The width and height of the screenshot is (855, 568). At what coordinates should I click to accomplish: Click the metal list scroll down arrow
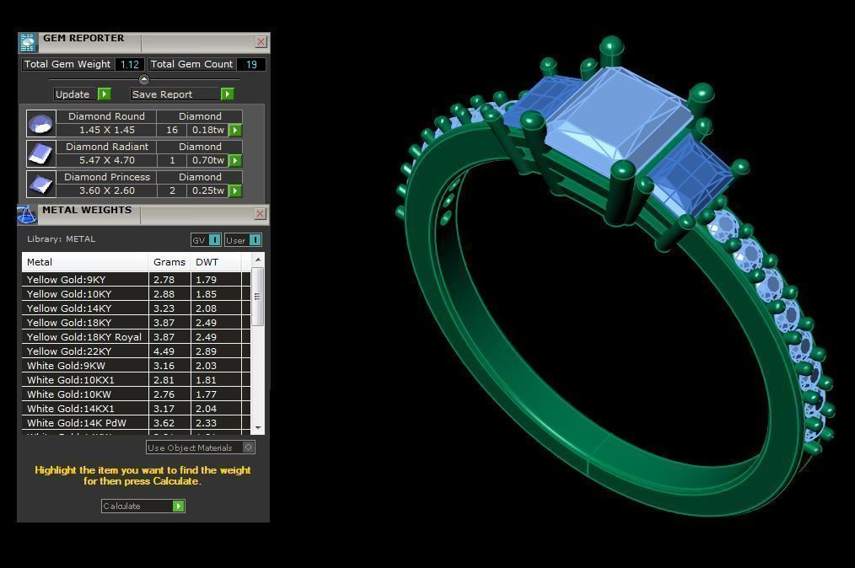click(x=258, y=428)
